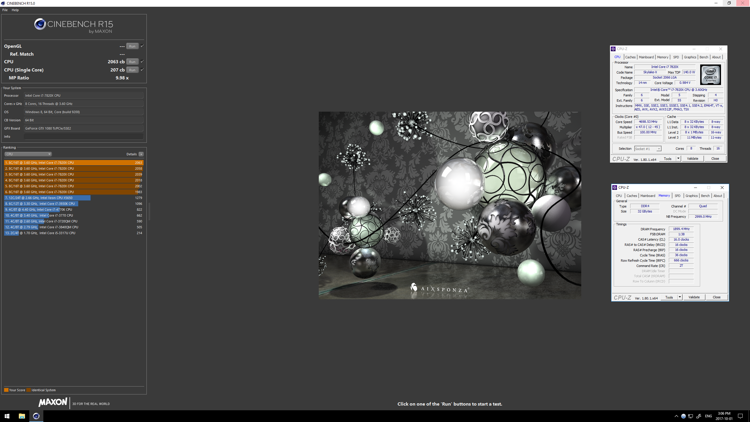
Task: Open About tab in lower CPU-Z window
Action: [718, 196]
